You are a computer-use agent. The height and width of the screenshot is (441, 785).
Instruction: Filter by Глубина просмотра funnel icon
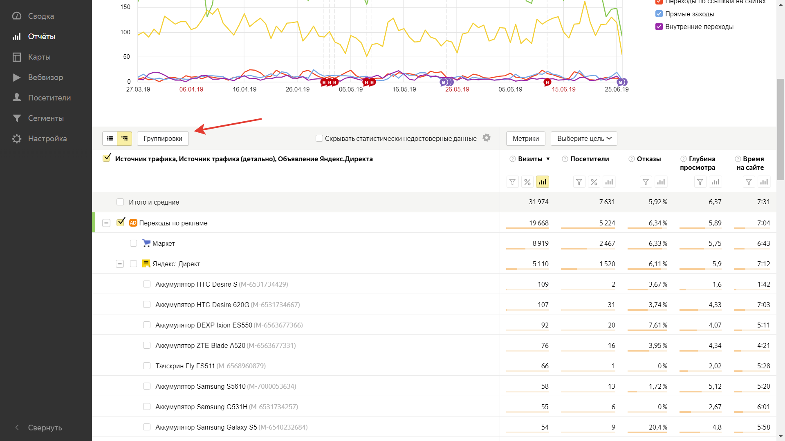700,182
